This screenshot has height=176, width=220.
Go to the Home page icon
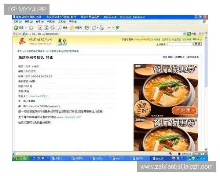pos(52,27)
